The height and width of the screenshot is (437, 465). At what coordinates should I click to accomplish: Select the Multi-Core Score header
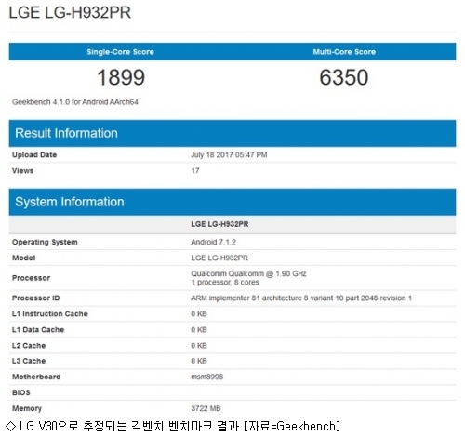pyautogui.click(x=344, y=52)
